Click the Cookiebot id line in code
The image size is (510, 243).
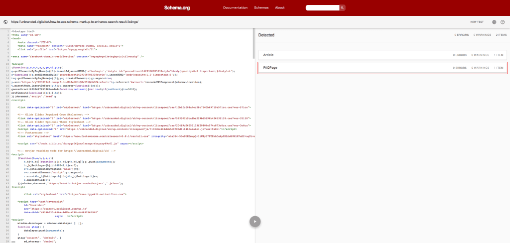33,205
